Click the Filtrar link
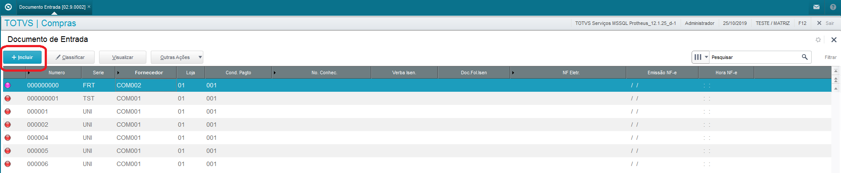 click(x=830, y=57)
